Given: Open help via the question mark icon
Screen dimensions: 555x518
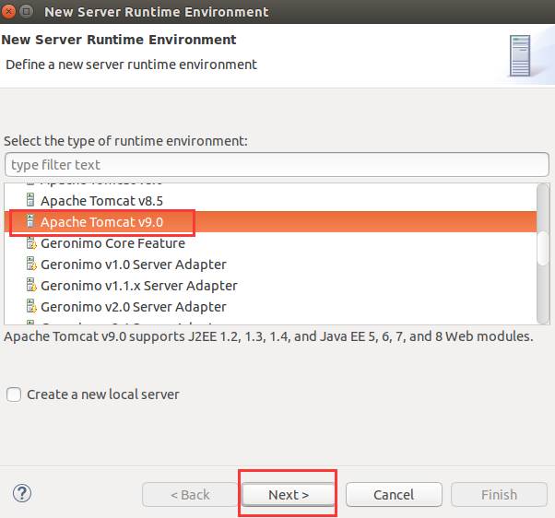Looking at the screenshot, I should pos(23,494).
